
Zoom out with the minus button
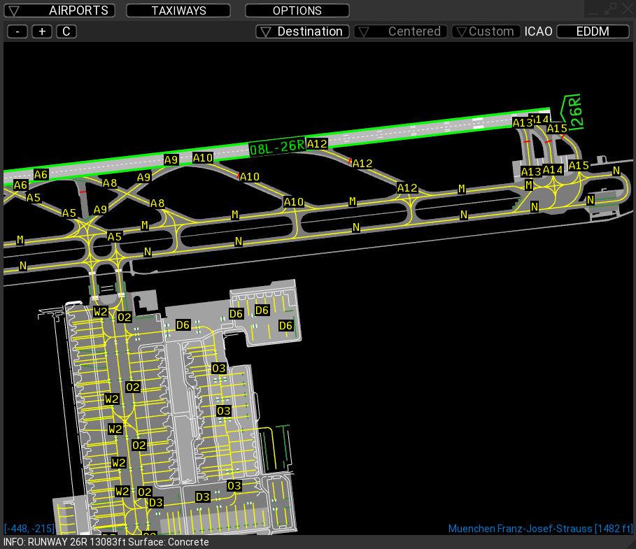pos(17,31)
